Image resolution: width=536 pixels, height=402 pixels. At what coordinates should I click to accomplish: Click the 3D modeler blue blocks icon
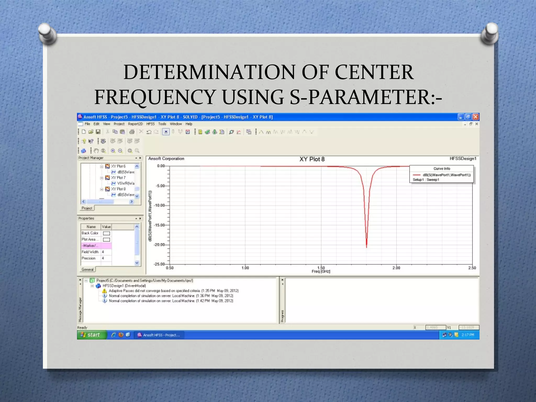(x=83, y=151)
